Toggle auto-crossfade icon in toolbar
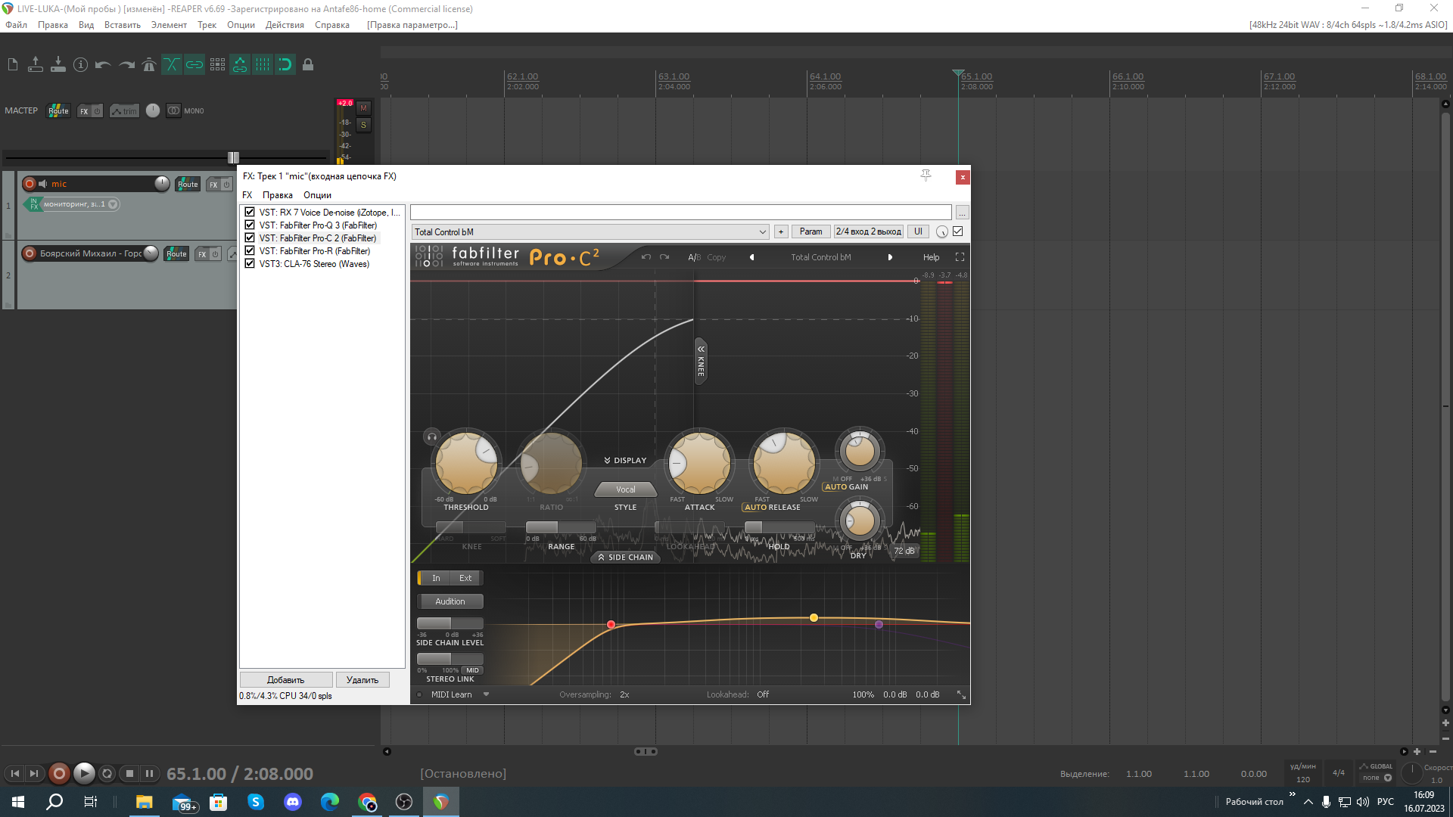 (x=172, y=65)
